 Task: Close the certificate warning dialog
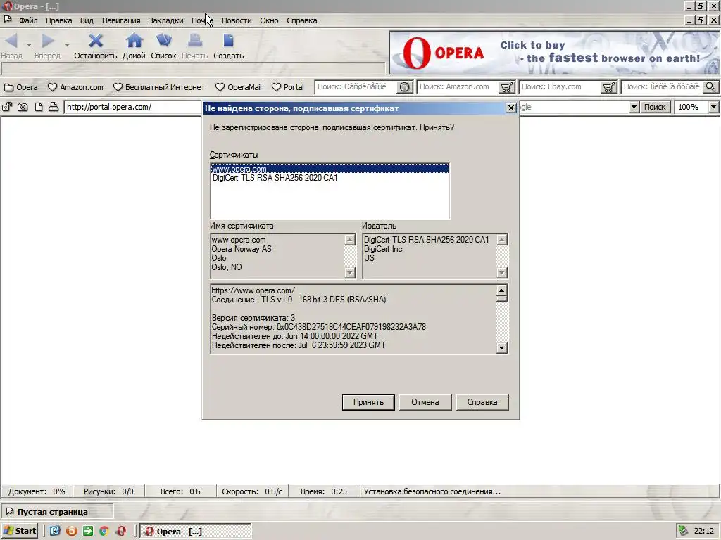(x=511, y=108)
